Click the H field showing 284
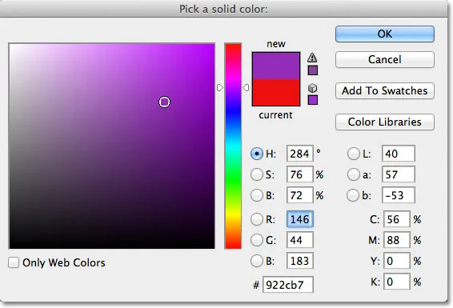This screenshot has height=308, width=453. click(300, 154)
